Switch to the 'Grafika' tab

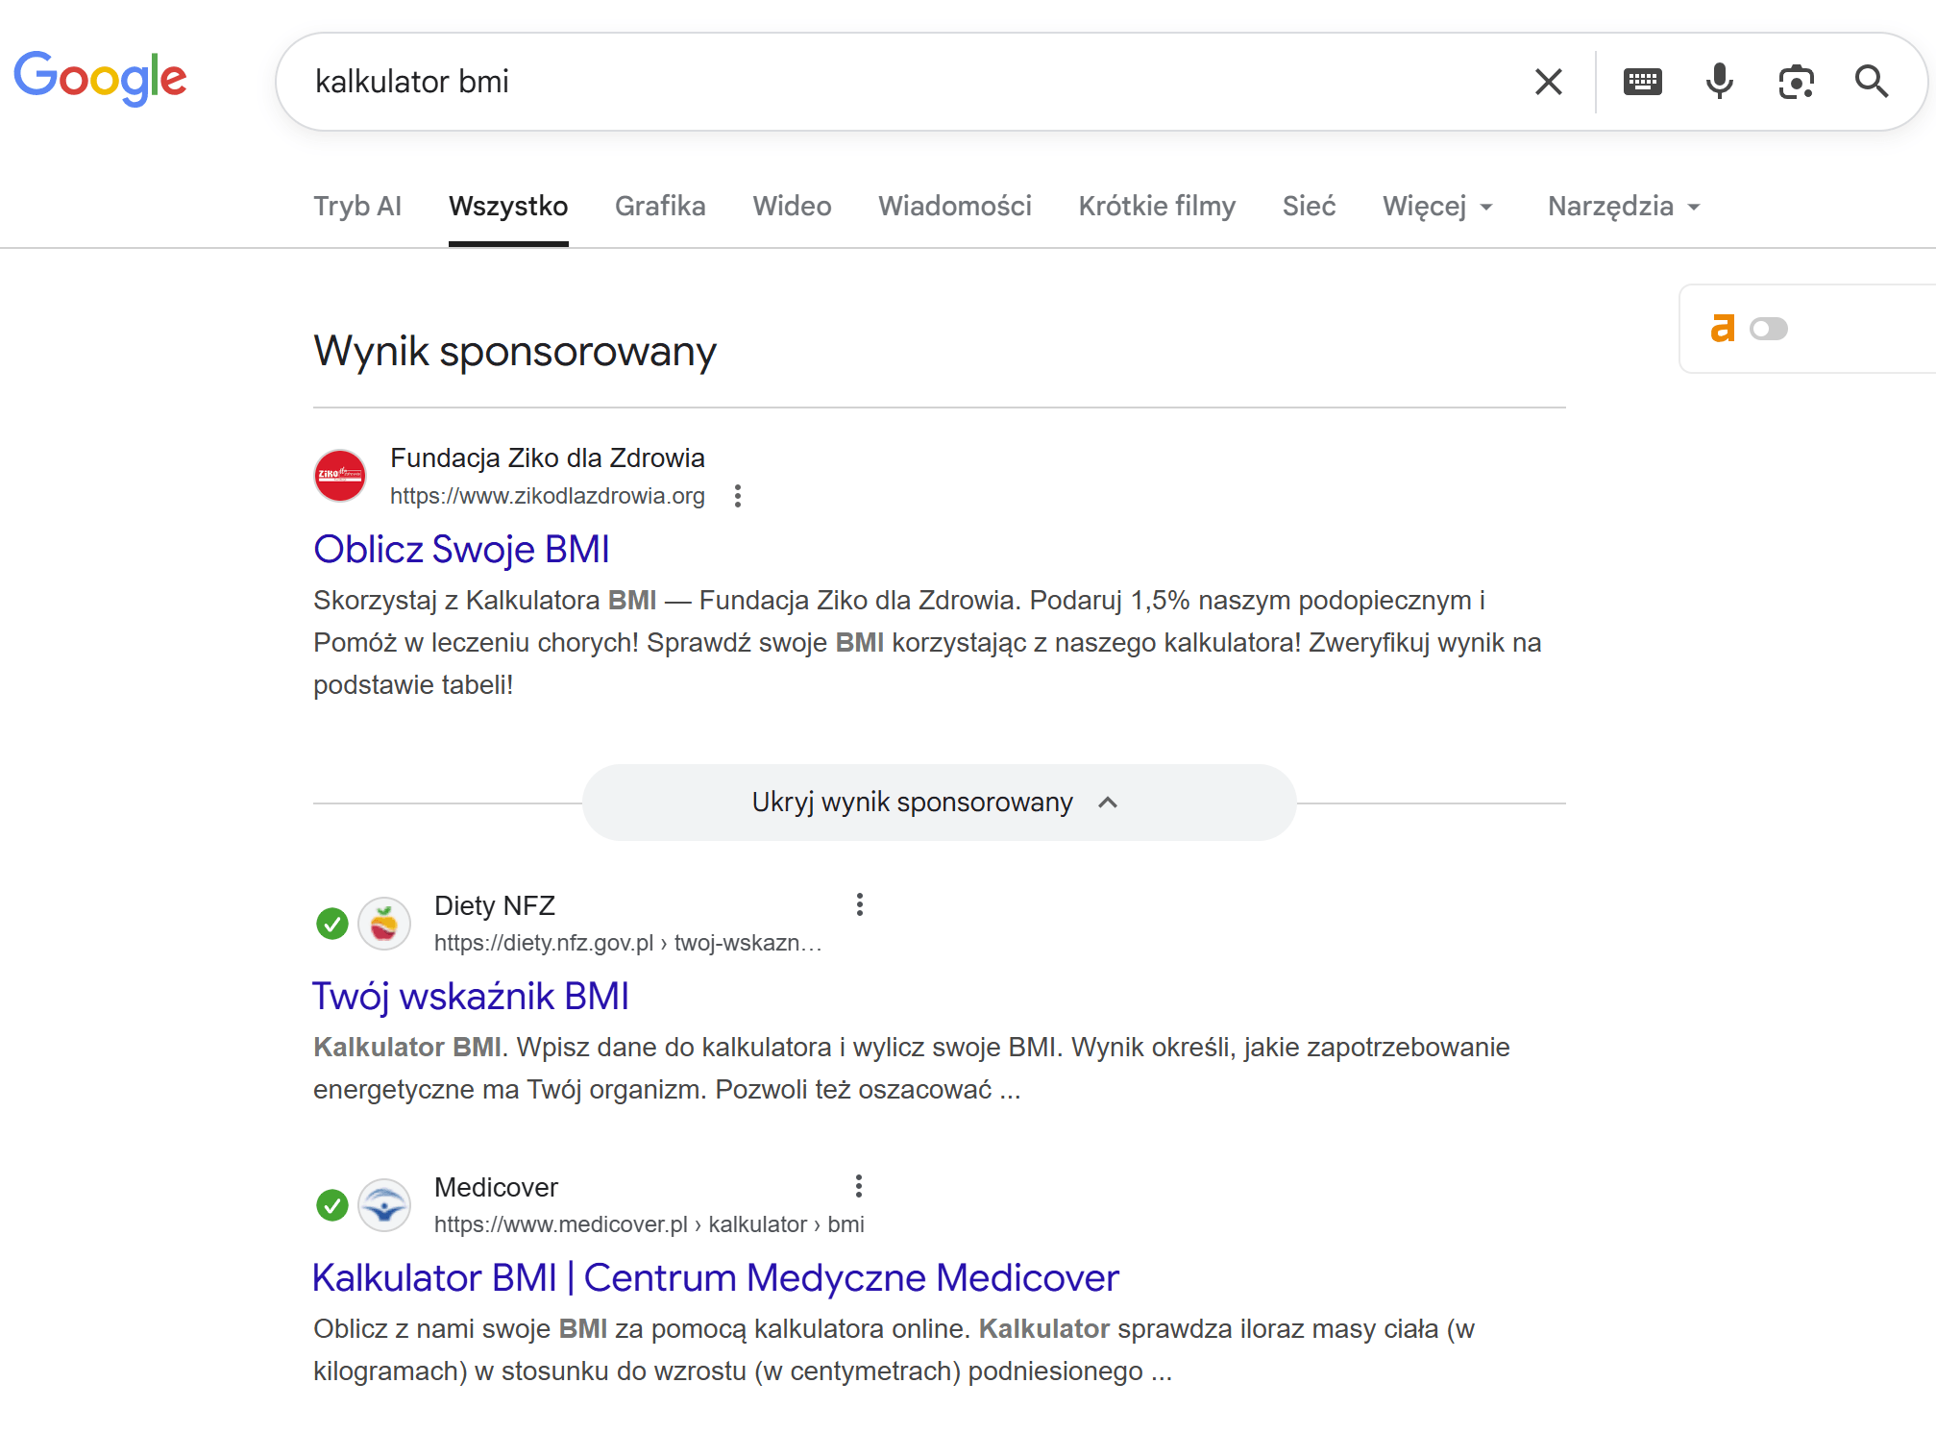(x=660, y=207)
